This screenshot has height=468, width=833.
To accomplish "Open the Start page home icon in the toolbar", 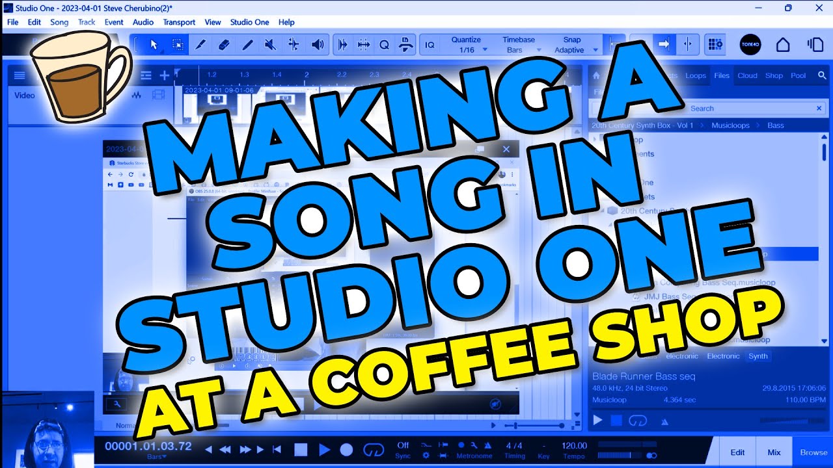I will [783, 45].
